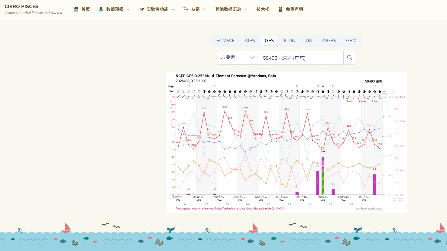
Task: Switch to the AIFS model tab
Action: (x=250, y=40)
